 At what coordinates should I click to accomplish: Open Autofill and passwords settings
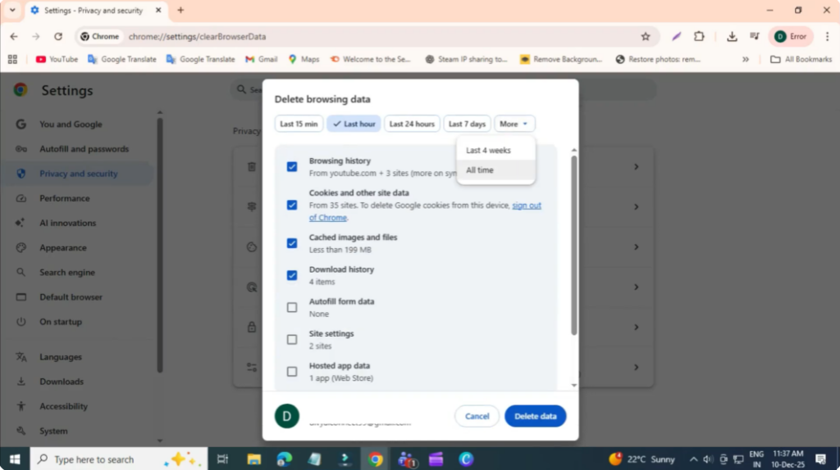[x=84, y=149]
